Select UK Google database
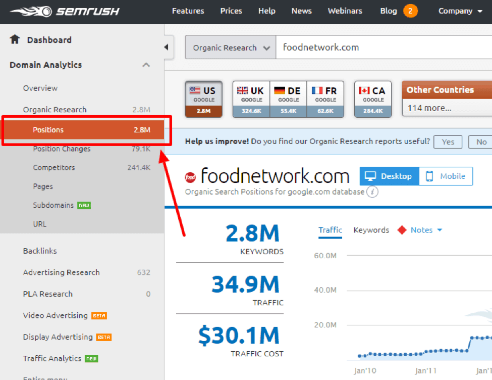This screenshot has width=492, height=380. pyautogui.click(x=251, y=100)
